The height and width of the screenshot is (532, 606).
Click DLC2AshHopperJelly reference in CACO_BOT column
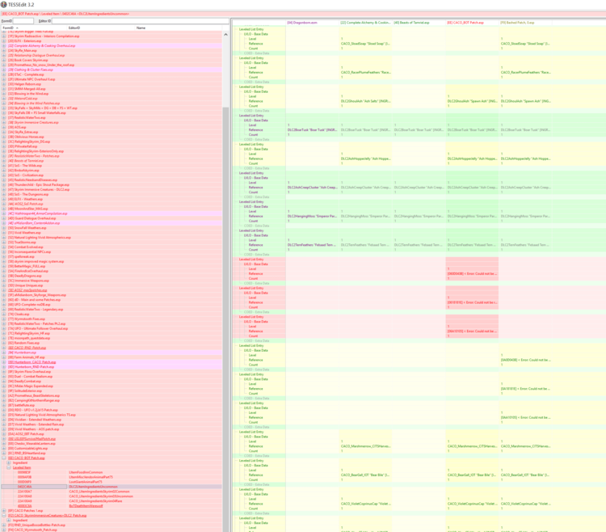[473, 158]
